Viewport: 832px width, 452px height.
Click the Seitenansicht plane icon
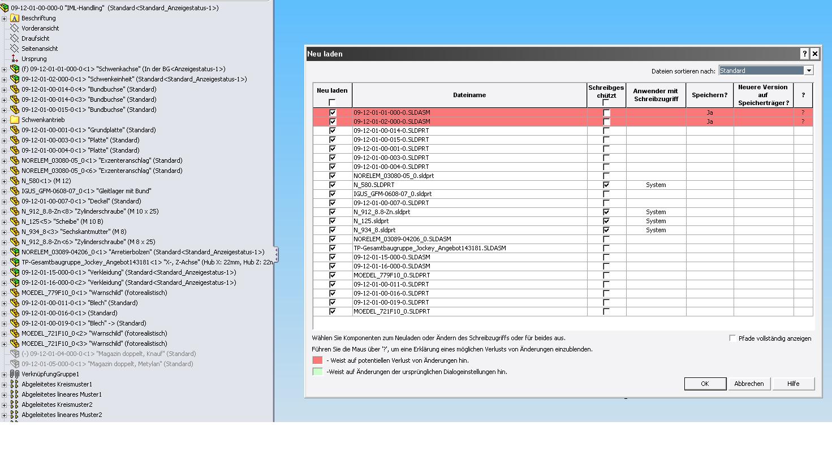tap(15, 49)
